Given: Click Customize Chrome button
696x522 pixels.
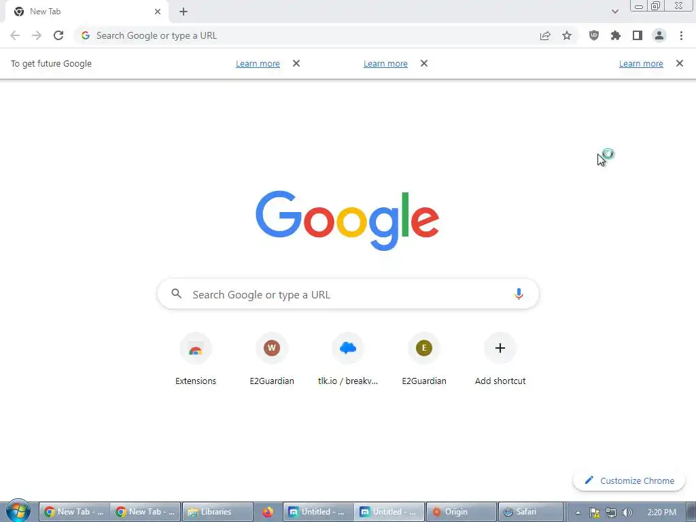Looking at the screenshot, I should coord(629,481).
